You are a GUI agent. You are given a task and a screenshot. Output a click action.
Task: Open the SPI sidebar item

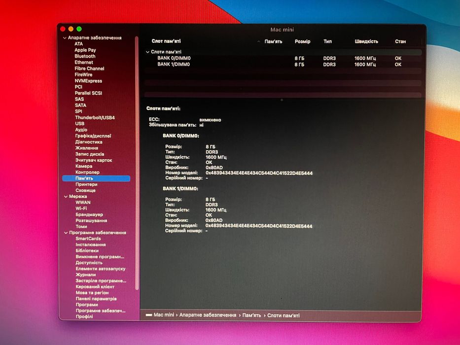pyautogui.click(x=78, y=111)
